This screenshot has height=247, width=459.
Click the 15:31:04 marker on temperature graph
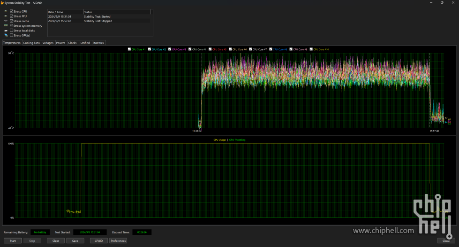[197, 131]
